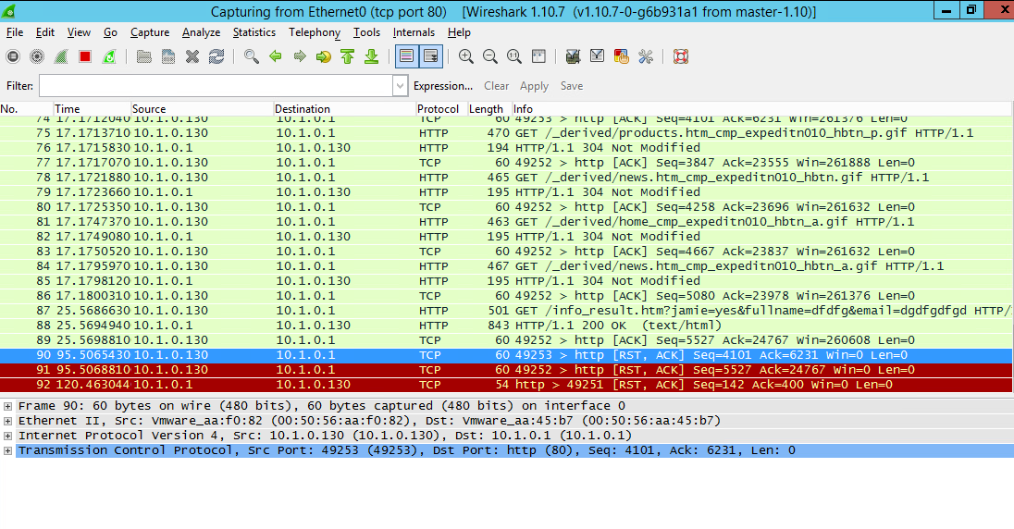The image size is (1014, 529).
Task: Click the Clear filter button
Action: point(496,86)
